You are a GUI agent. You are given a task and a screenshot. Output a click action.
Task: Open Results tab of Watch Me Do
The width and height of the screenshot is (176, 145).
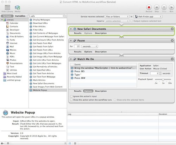(78, 91)
